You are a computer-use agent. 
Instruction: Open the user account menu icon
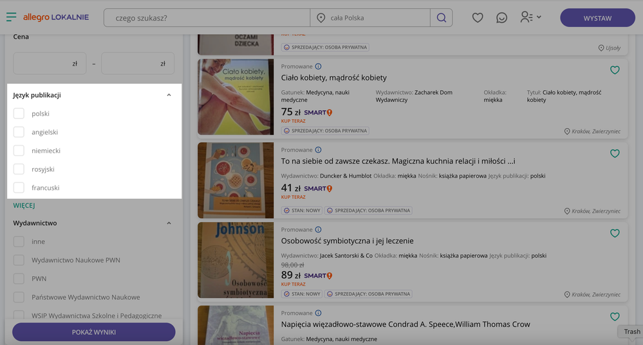(x=530, y=17)
